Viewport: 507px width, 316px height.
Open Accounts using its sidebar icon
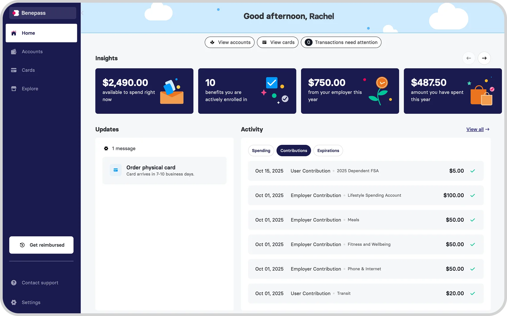[x=14, y=51]
